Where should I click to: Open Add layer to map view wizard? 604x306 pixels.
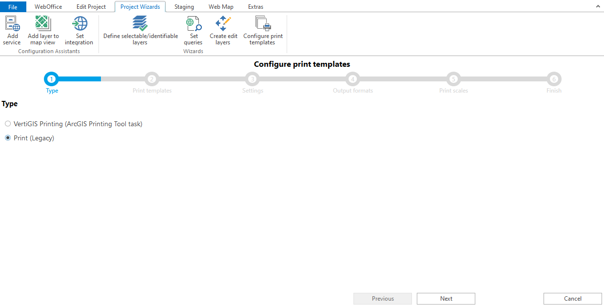43,24
